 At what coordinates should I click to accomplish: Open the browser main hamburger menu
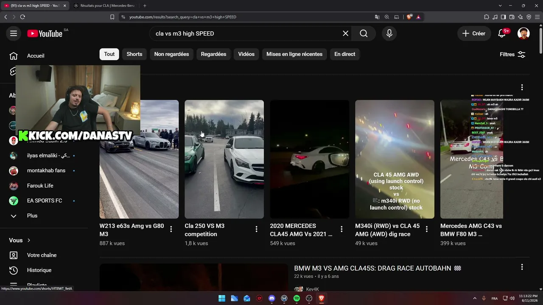point(537,17)
